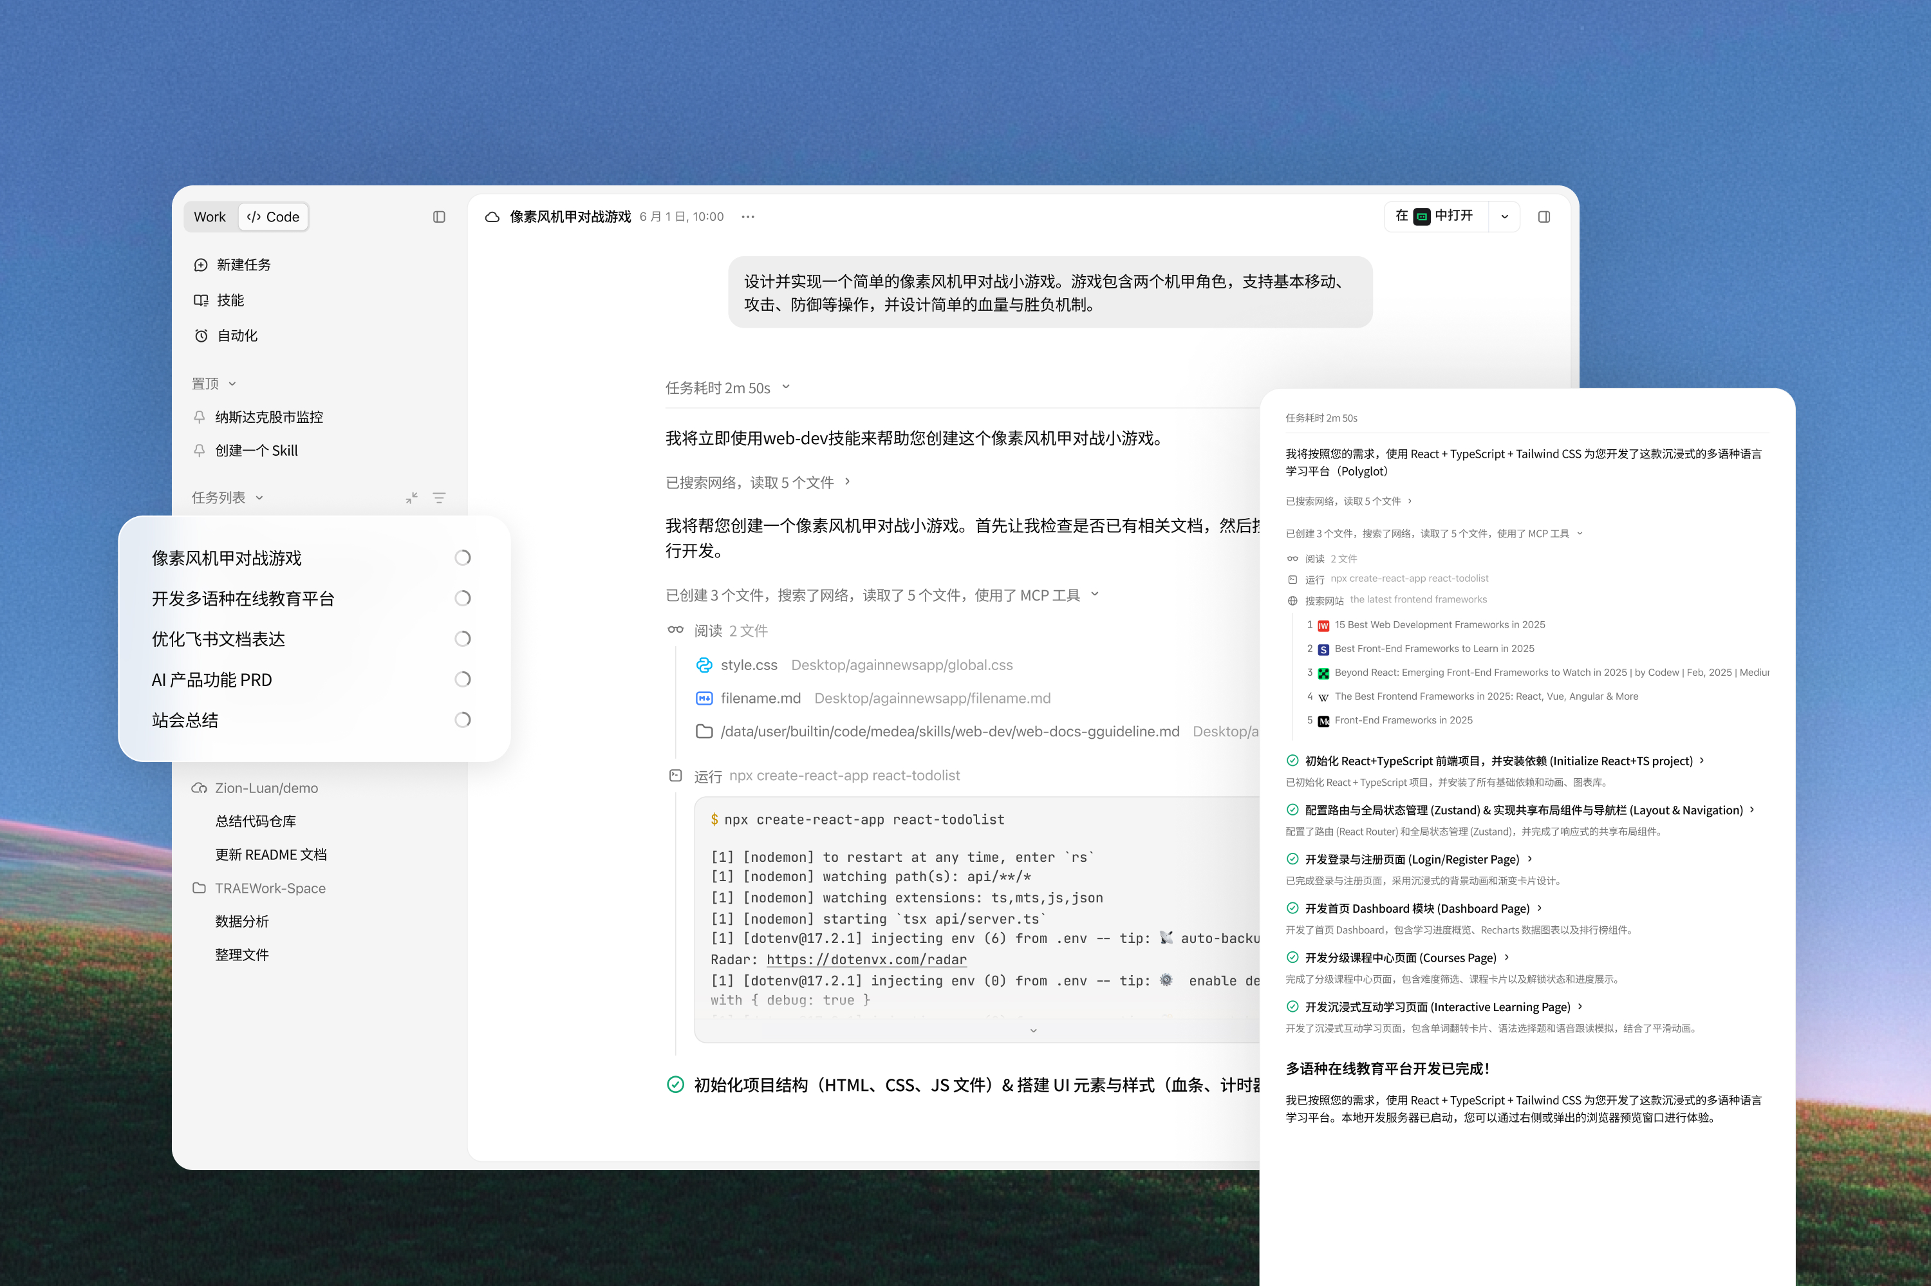Open pinned task 纳斯达克股市监控
This screenshot has width=1931, height=1286.
(x=269, y=416)
